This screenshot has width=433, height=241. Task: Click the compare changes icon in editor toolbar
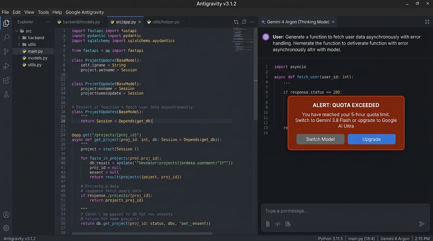click(236, 22)
